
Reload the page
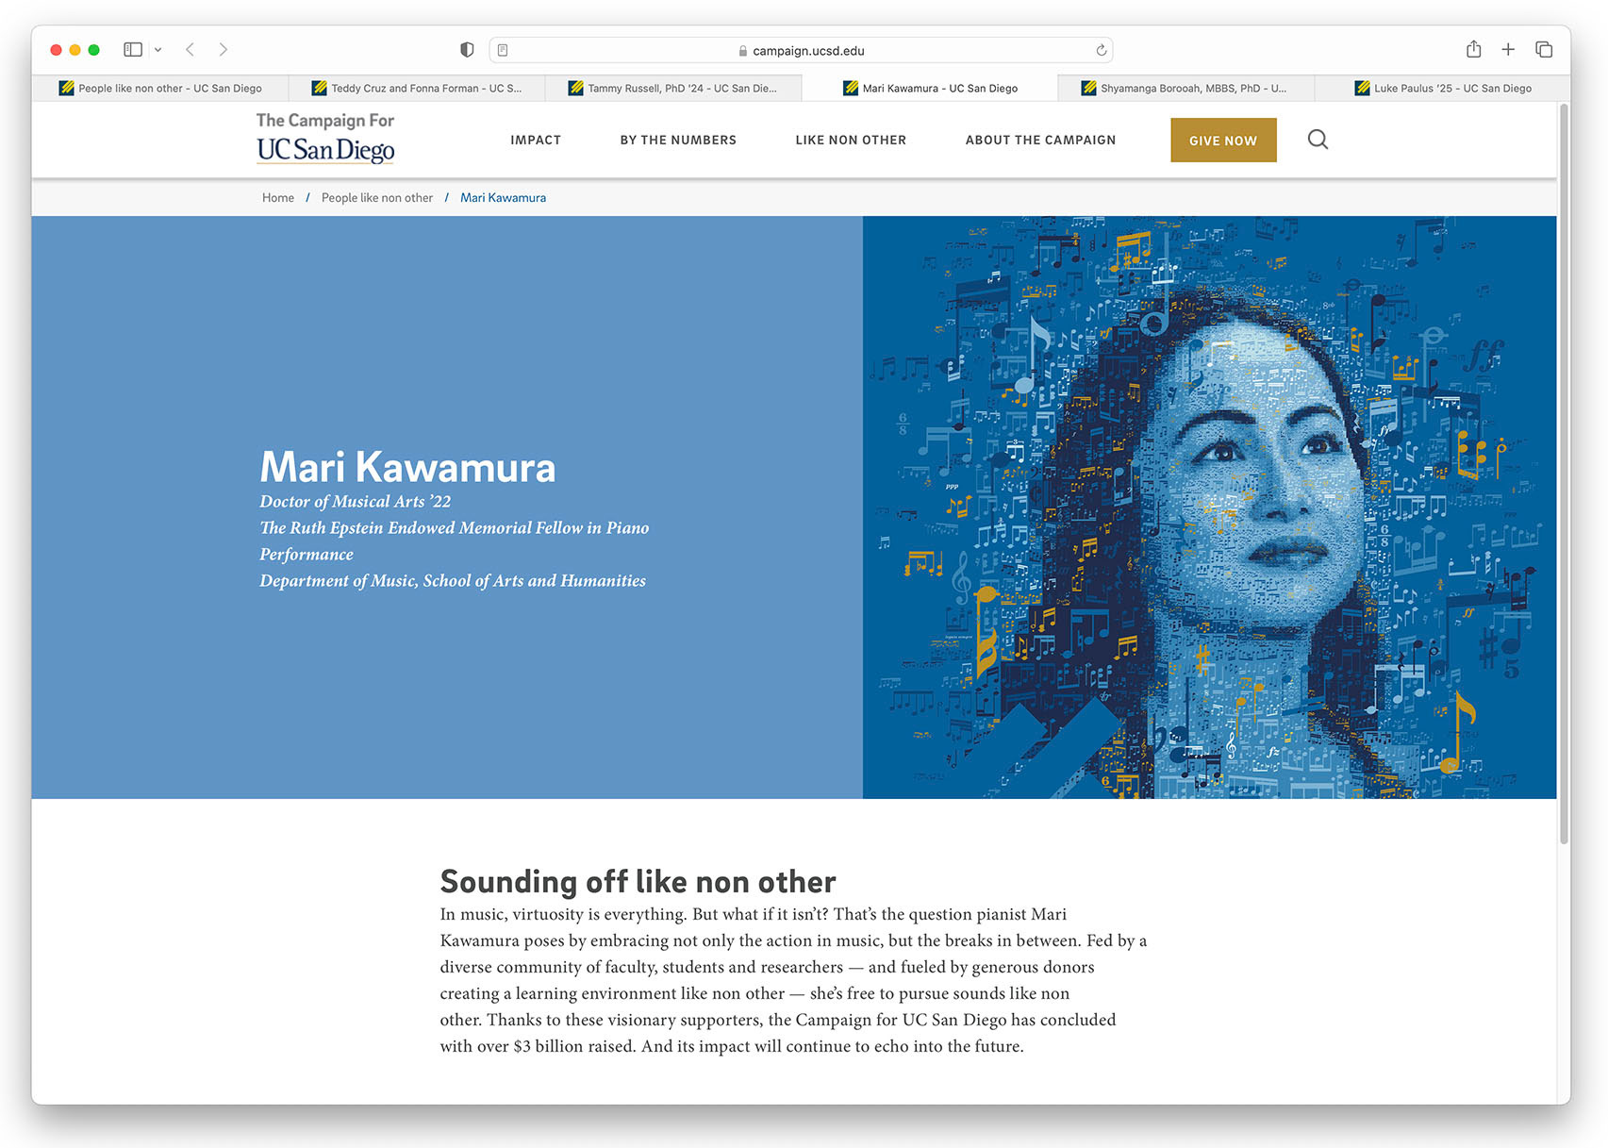1101,50
